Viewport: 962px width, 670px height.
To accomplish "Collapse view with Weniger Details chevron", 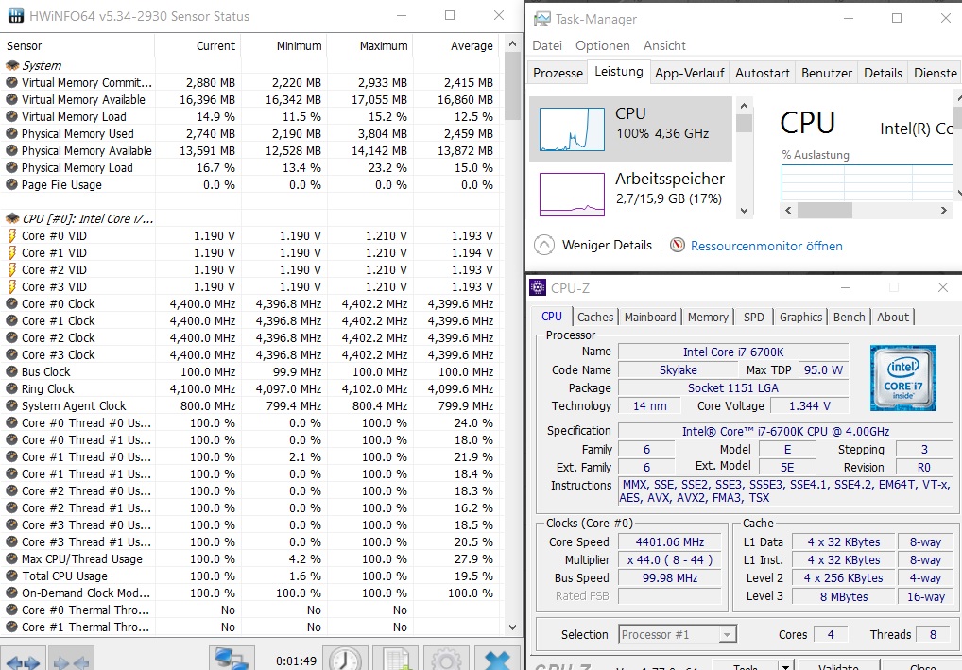I will [544, 245].
